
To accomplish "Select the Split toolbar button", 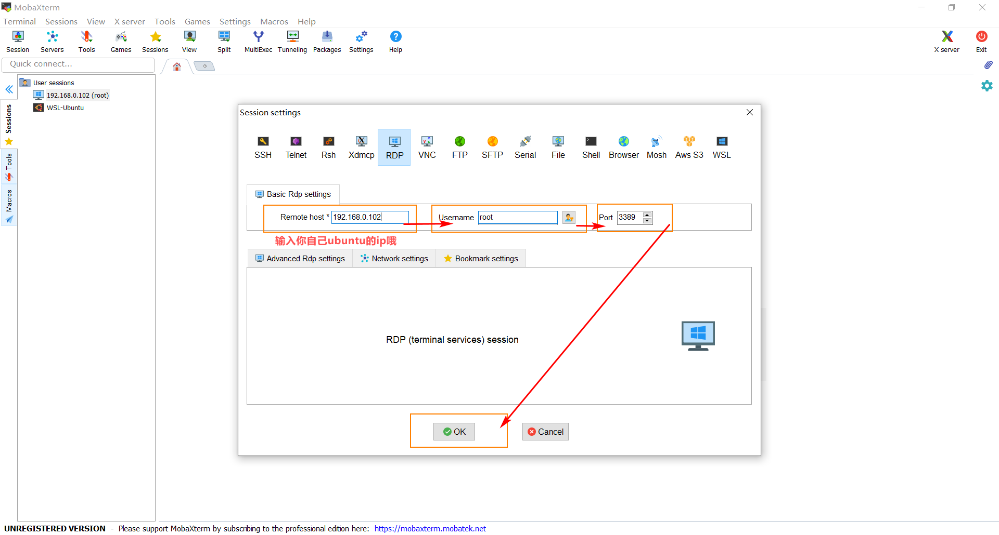I will 224,42.
